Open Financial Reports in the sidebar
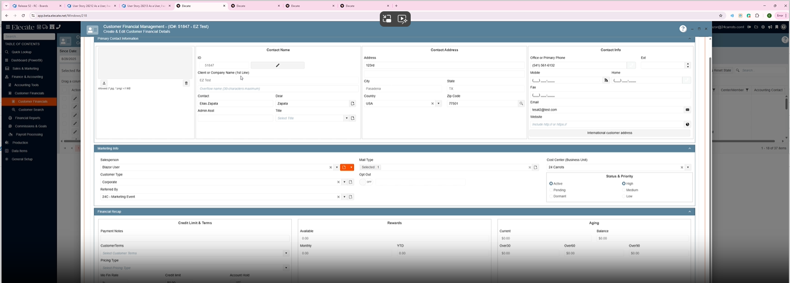This screenshot has width=790, height=283. [x=27, y=118]
